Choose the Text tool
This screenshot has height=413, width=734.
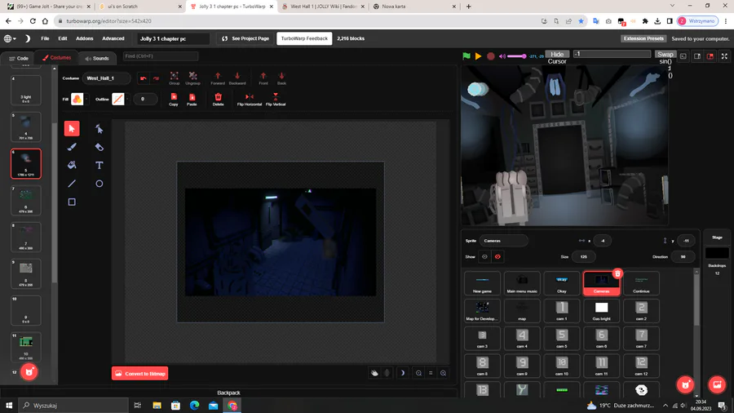click(x=99, y=166)
